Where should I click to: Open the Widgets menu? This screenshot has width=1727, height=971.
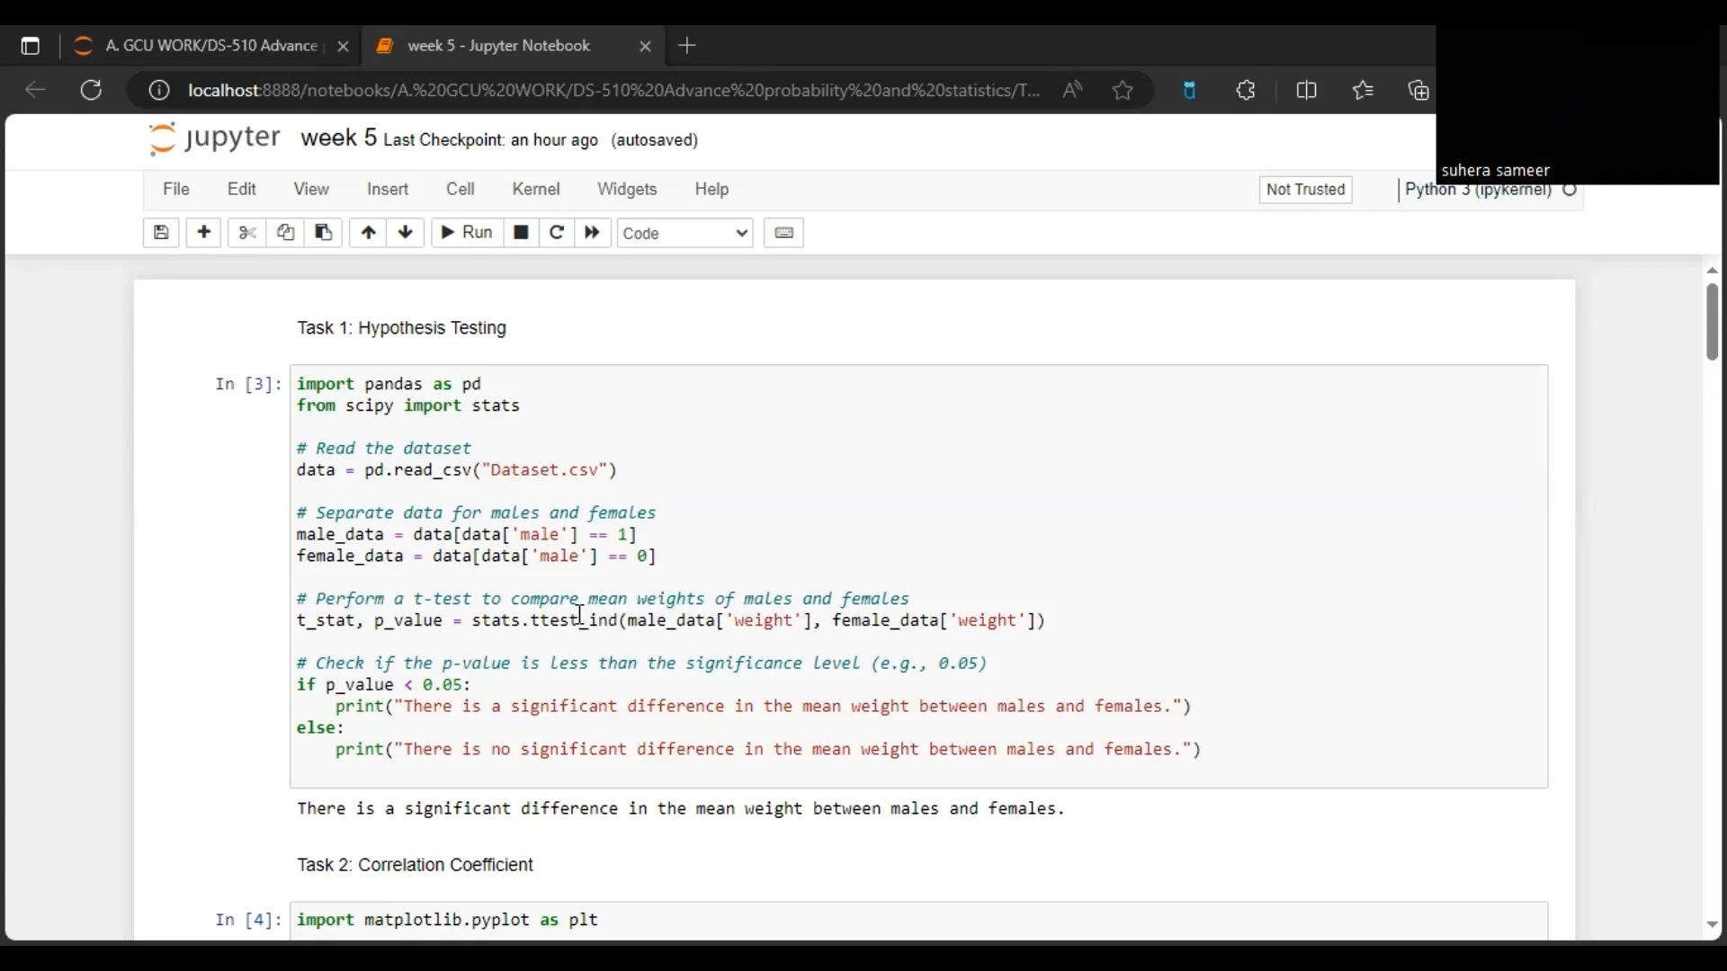pyautogui.click(x=627, y=190)
